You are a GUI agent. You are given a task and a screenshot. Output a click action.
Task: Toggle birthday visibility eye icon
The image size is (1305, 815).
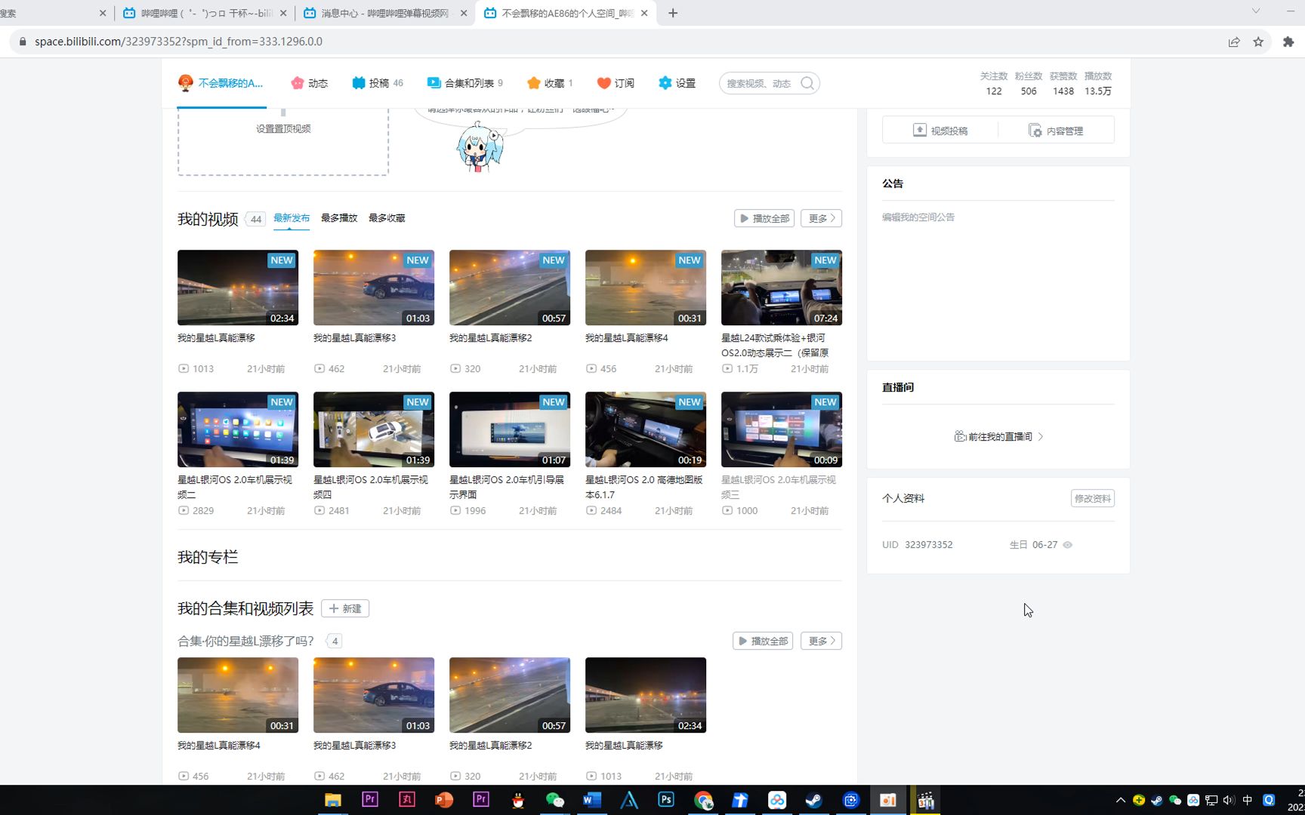tap(1068, 545)
